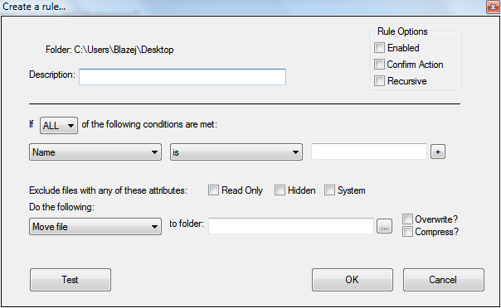Click the Folder path C:\Users\Blazej\Desktop text

109,50
